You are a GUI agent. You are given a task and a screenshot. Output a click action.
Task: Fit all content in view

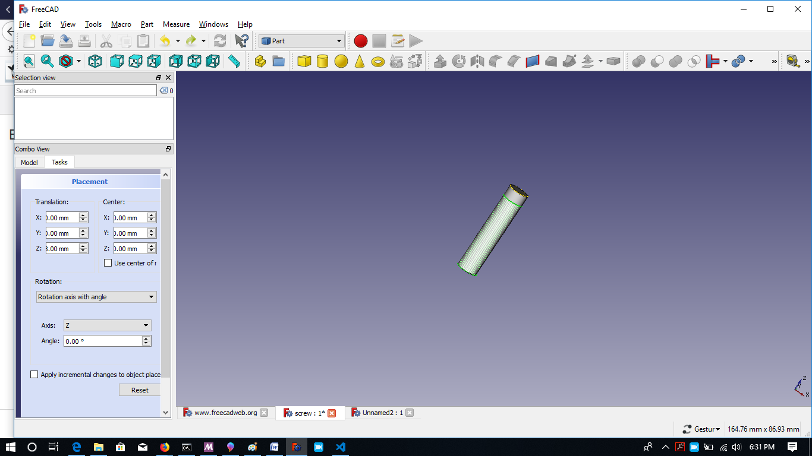[29, 61]
